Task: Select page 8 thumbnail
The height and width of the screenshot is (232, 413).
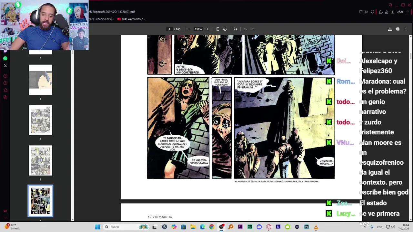Action: [x=40, y=160]
